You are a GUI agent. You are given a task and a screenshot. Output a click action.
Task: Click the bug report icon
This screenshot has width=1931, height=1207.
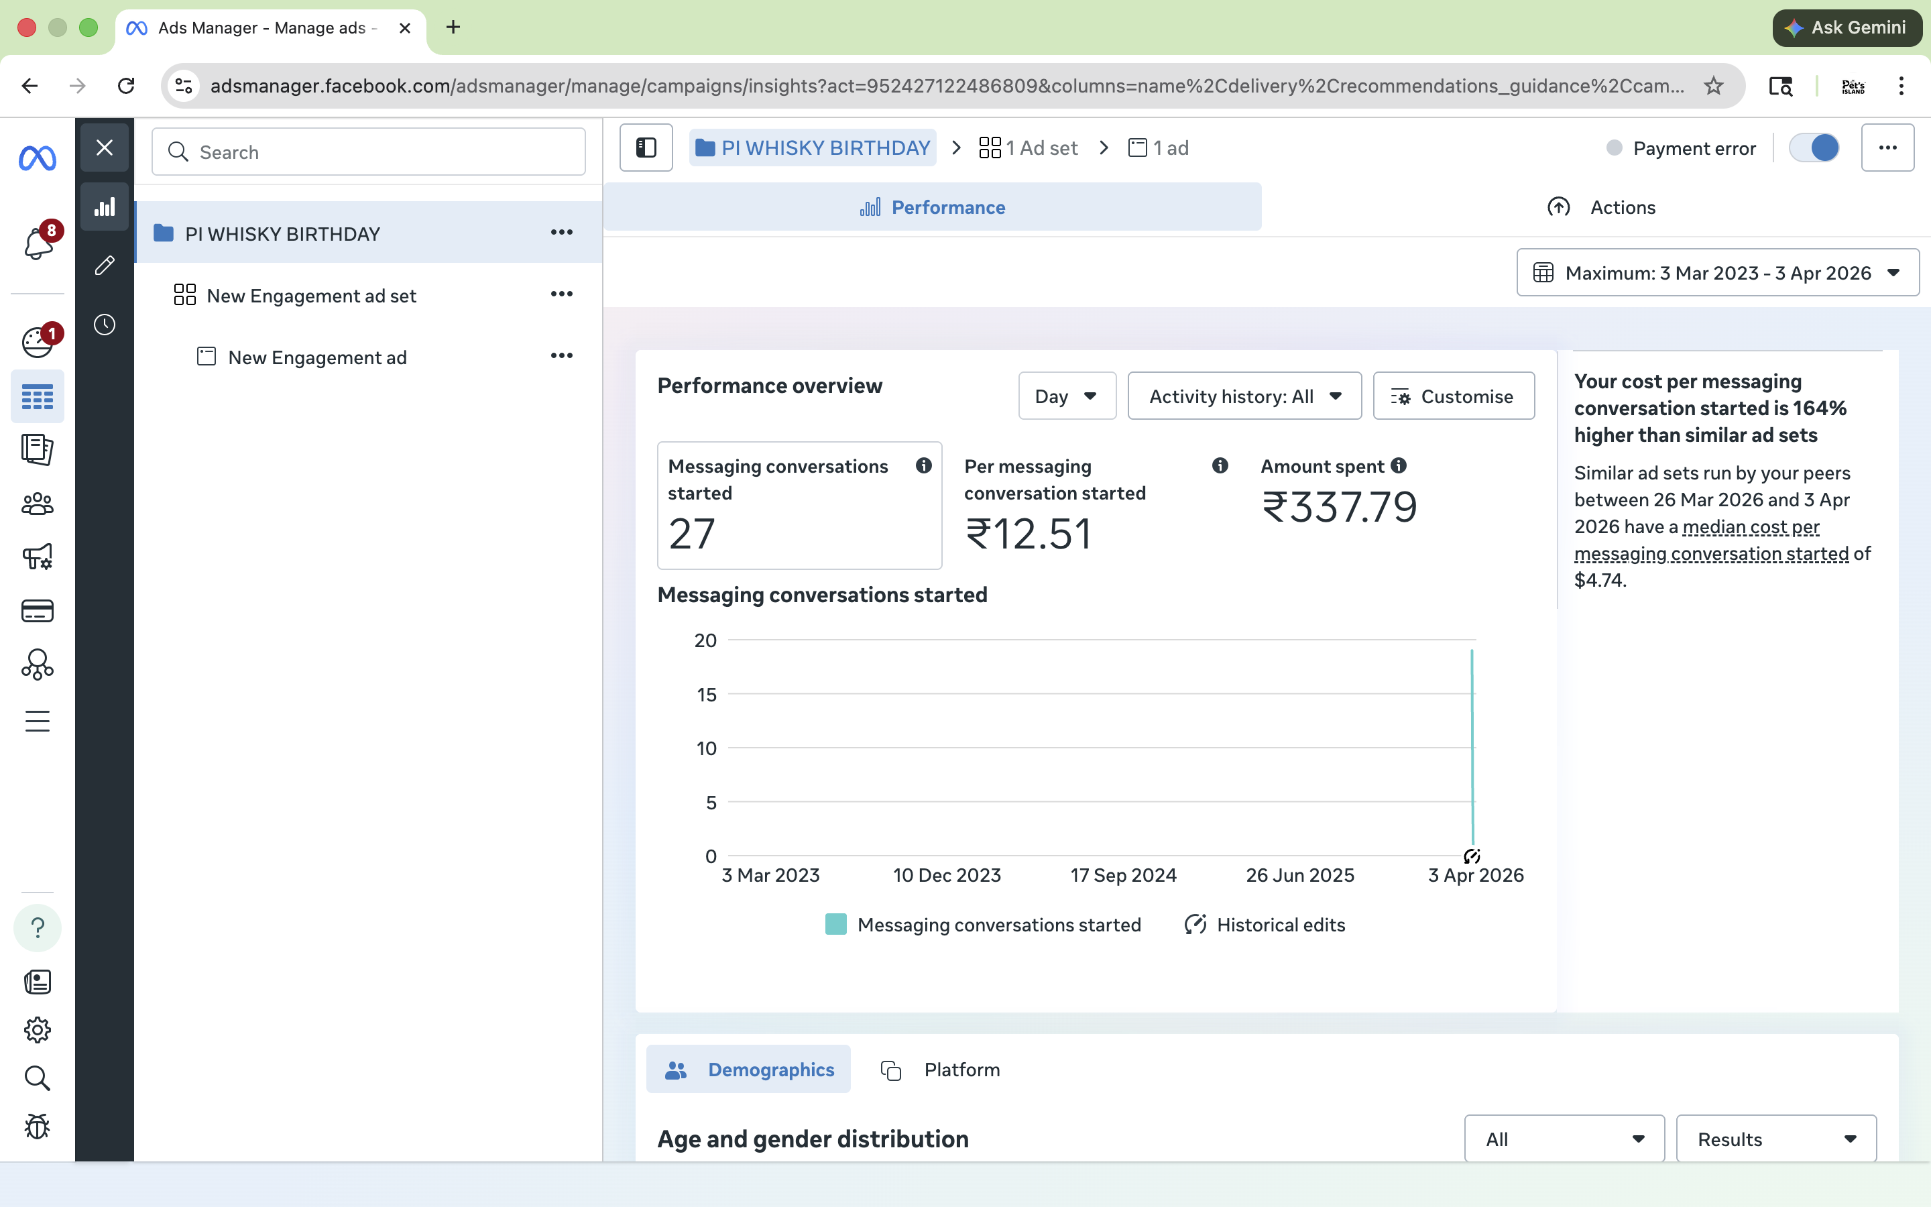[38, 1127]
